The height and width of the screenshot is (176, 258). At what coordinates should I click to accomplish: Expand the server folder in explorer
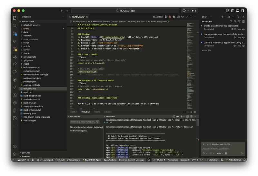click(26, 50)
